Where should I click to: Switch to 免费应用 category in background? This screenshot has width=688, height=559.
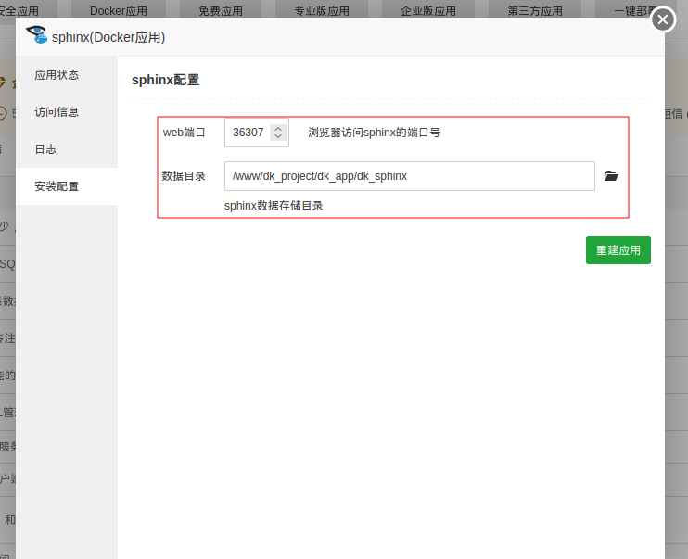221,10
